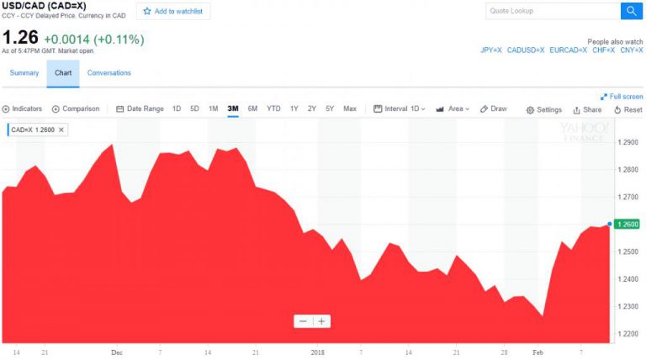
Task: Open the JPY=X link
Action: tap(491, 50)
